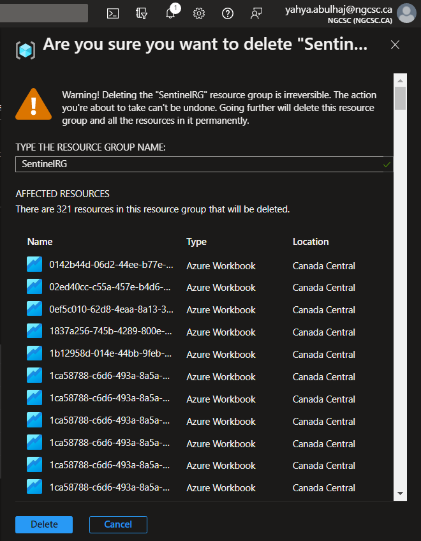Select resource name 1837a256-745b-4289-800e
The height and width of the screenshot is (541, 421).
coord(110,332)
